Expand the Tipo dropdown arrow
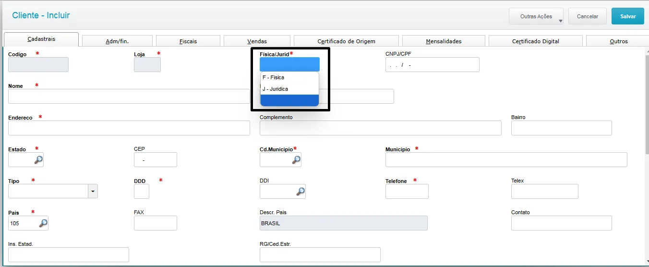Image resolution: width=649 pixels, height=267 pixels. coord(93,191)
